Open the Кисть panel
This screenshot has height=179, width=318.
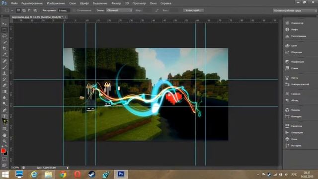click(292, 78)
